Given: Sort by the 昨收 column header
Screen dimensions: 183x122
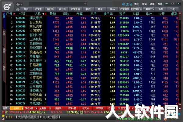Looking at the screenshot, I should pyautogui.click(x=149, y=14).
